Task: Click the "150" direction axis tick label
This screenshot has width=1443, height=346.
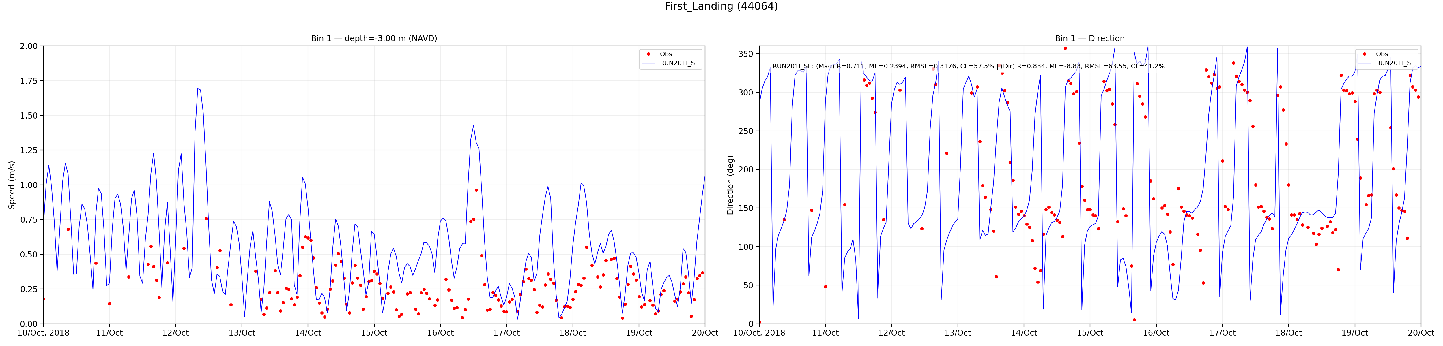Action: point(746,208)
